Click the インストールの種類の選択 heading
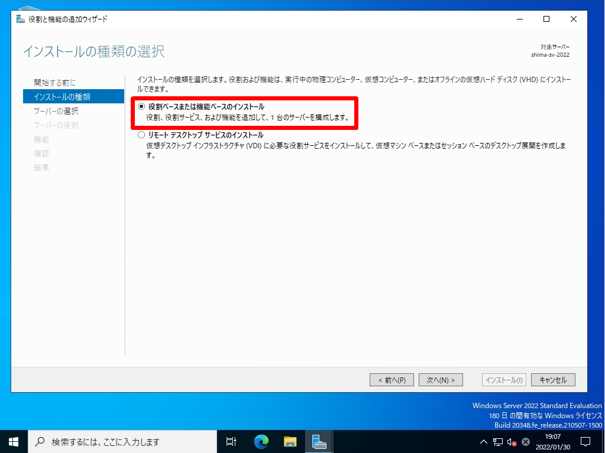 click(x=94, y=51)
